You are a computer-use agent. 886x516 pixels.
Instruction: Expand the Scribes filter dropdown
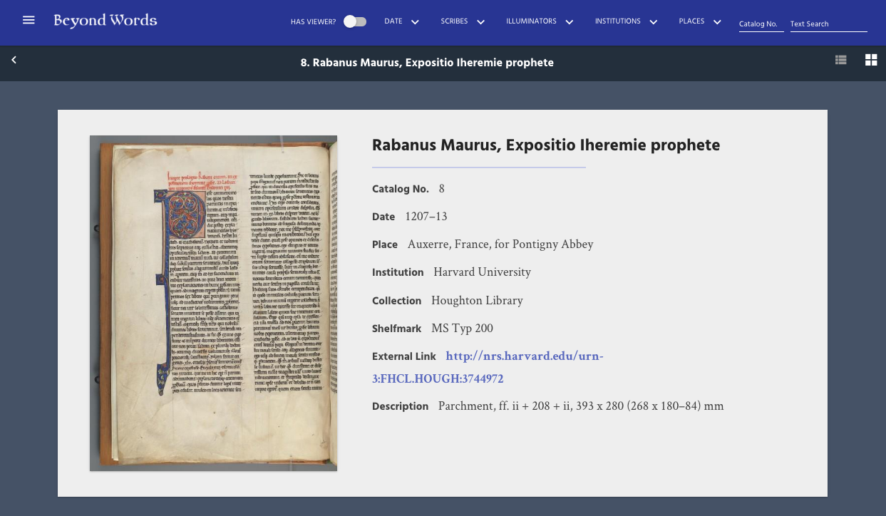463,21
